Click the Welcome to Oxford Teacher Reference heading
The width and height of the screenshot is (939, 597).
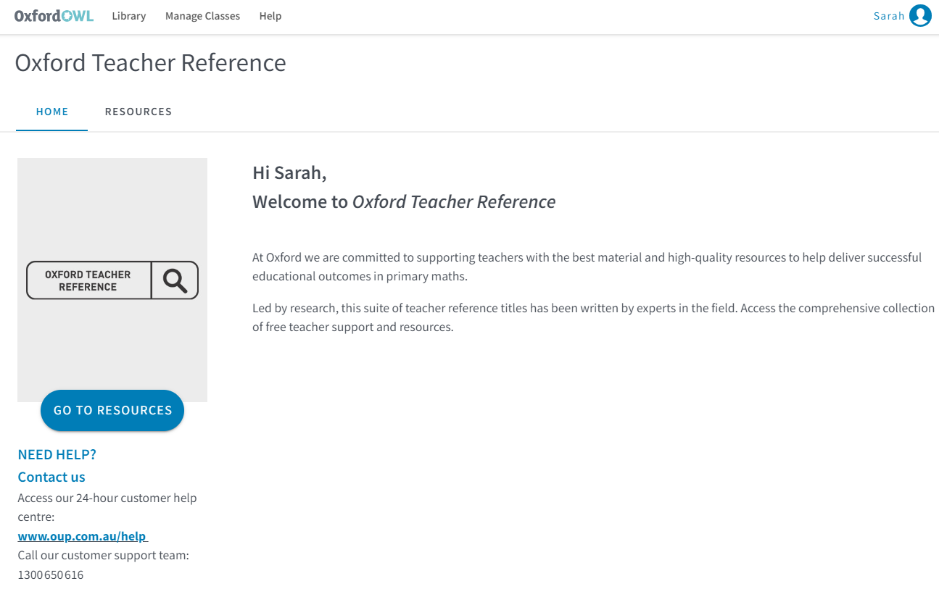(404, 201)
